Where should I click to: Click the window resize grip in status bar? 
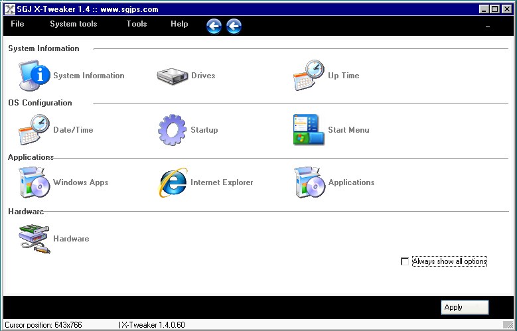pyautogui.click(x=508, y=325)
